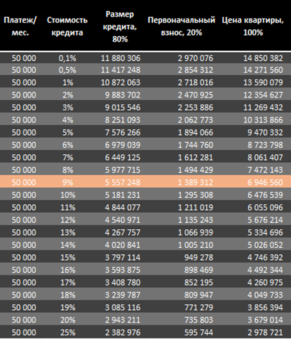
Task: Click apartment price 10 313 866
Action: pyautogui.click(x=263, y=120)
